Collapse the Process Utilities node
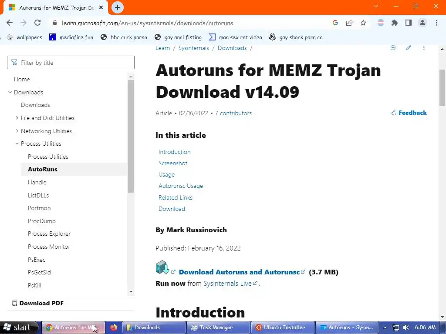446x334 pixels. coord(17,144)
